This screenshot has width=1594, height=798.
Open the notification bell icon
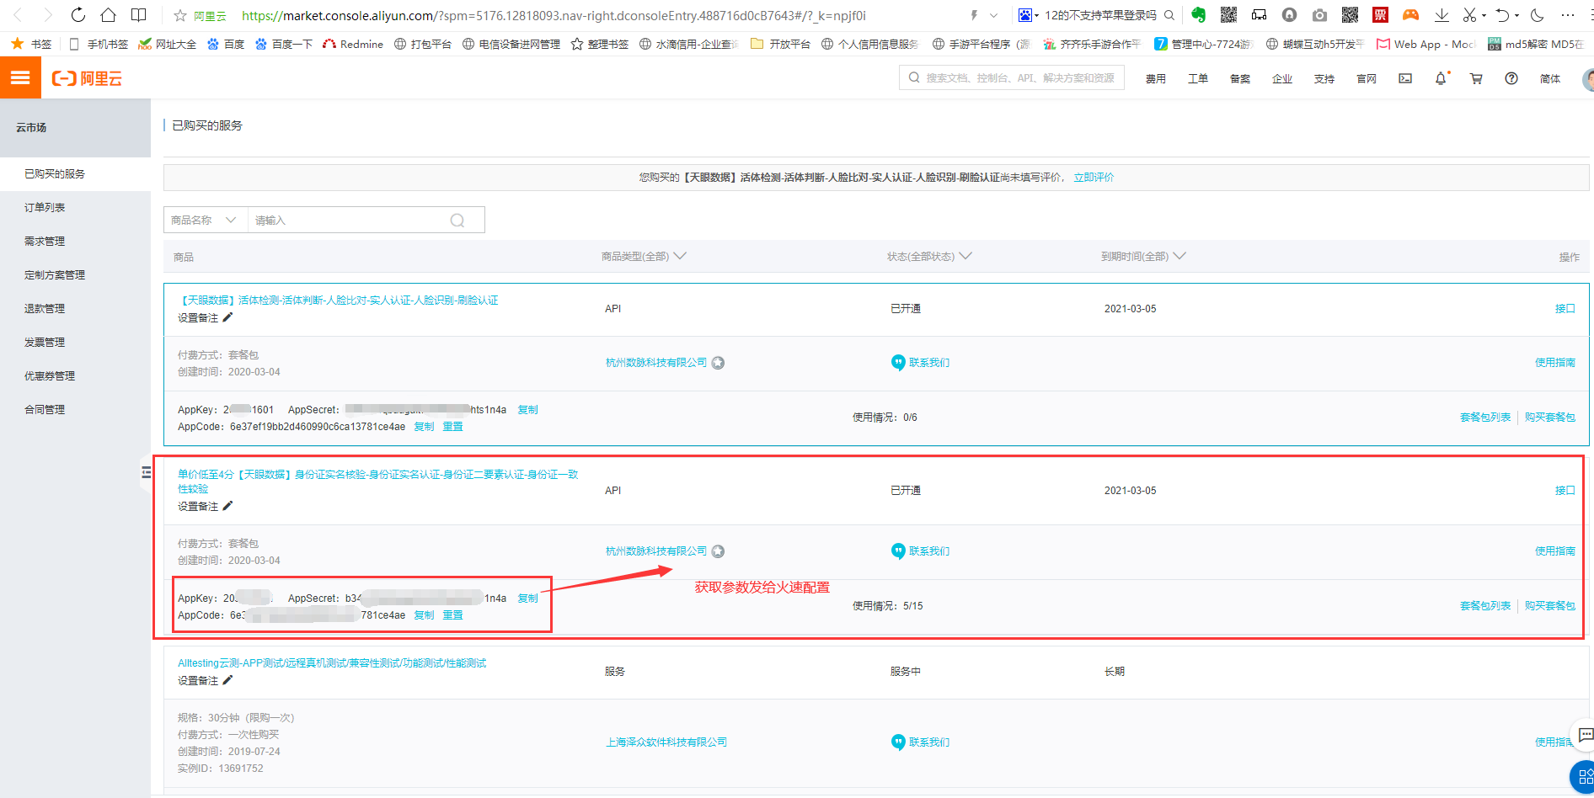click(x=1441, y=78)
